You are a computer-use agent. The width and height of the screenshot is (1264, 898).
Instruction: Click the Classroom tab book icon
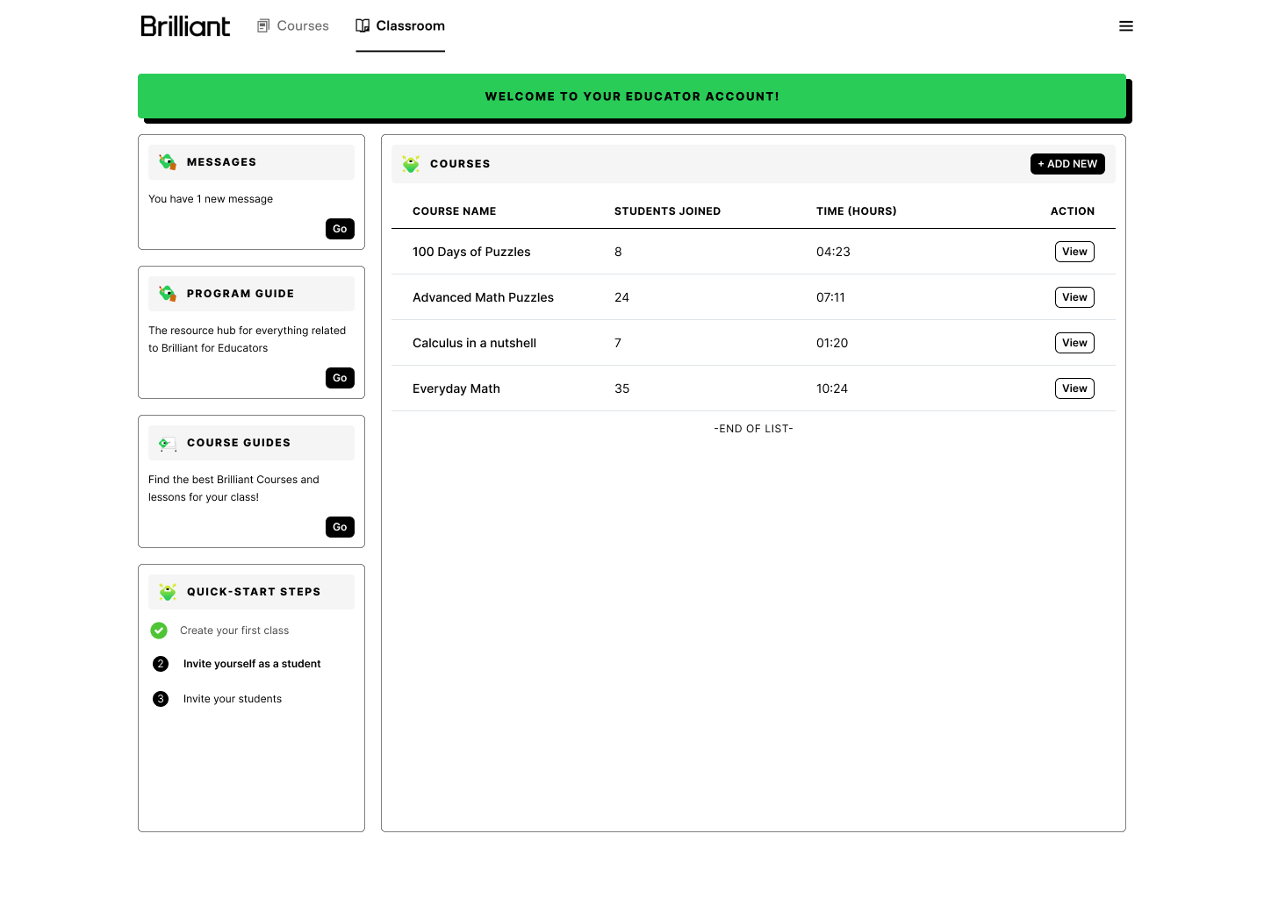[363, 26]
